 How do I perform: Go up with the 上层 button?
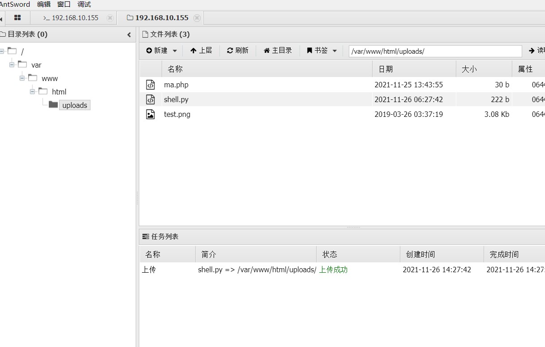201,51
